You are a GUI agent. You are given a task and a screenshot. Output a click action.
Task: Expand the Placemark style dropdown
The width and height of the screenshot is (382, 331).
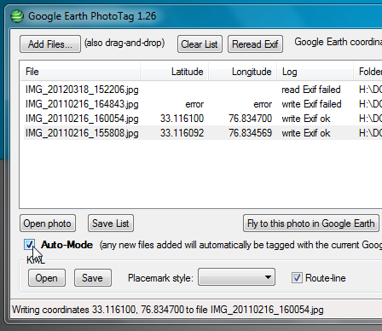pos(236,277)
